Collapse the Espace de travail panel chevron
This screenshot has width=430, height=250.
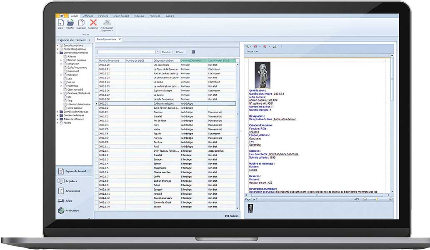click(89, 40)
